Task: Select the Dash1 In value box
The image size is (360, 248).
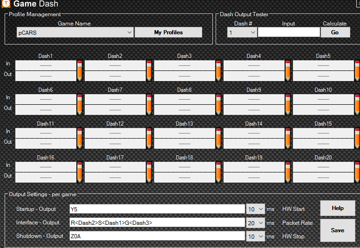Action: tap(46, 65)
